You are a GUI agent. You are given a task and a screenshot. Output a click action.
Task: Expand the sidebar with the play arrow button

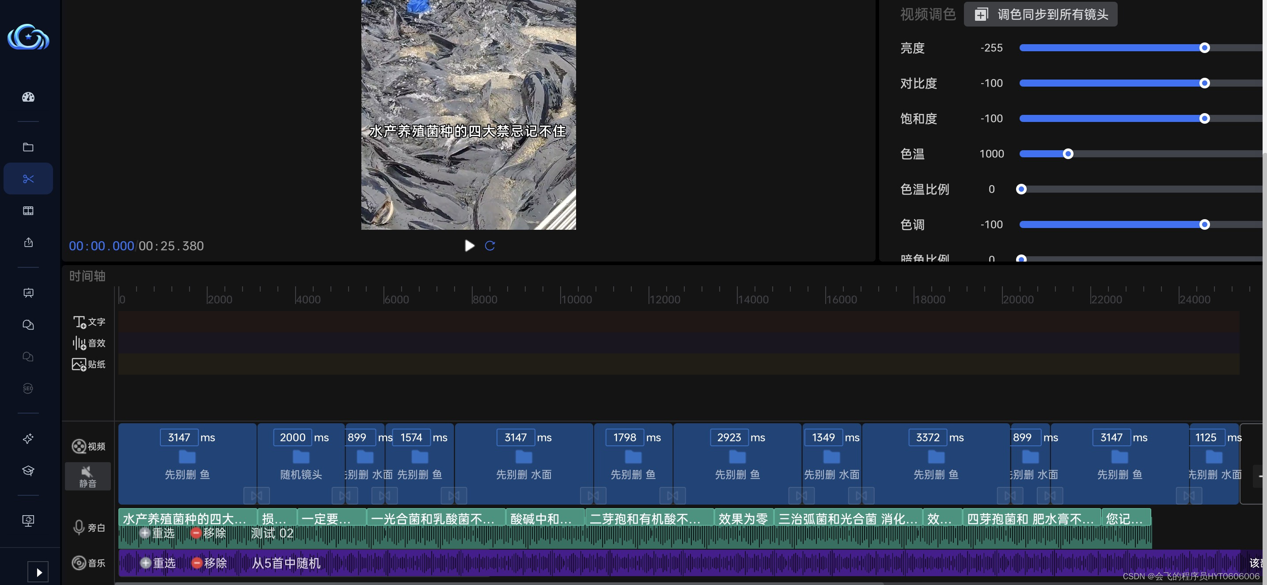[x=38, y=572]
